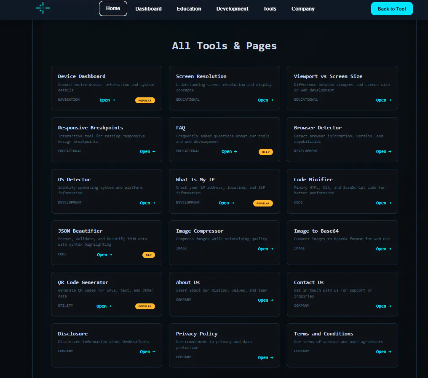Click the POPULAR badge on Device Dashboard
This screenshot has height=378, width=428.
tap(145, 101)
